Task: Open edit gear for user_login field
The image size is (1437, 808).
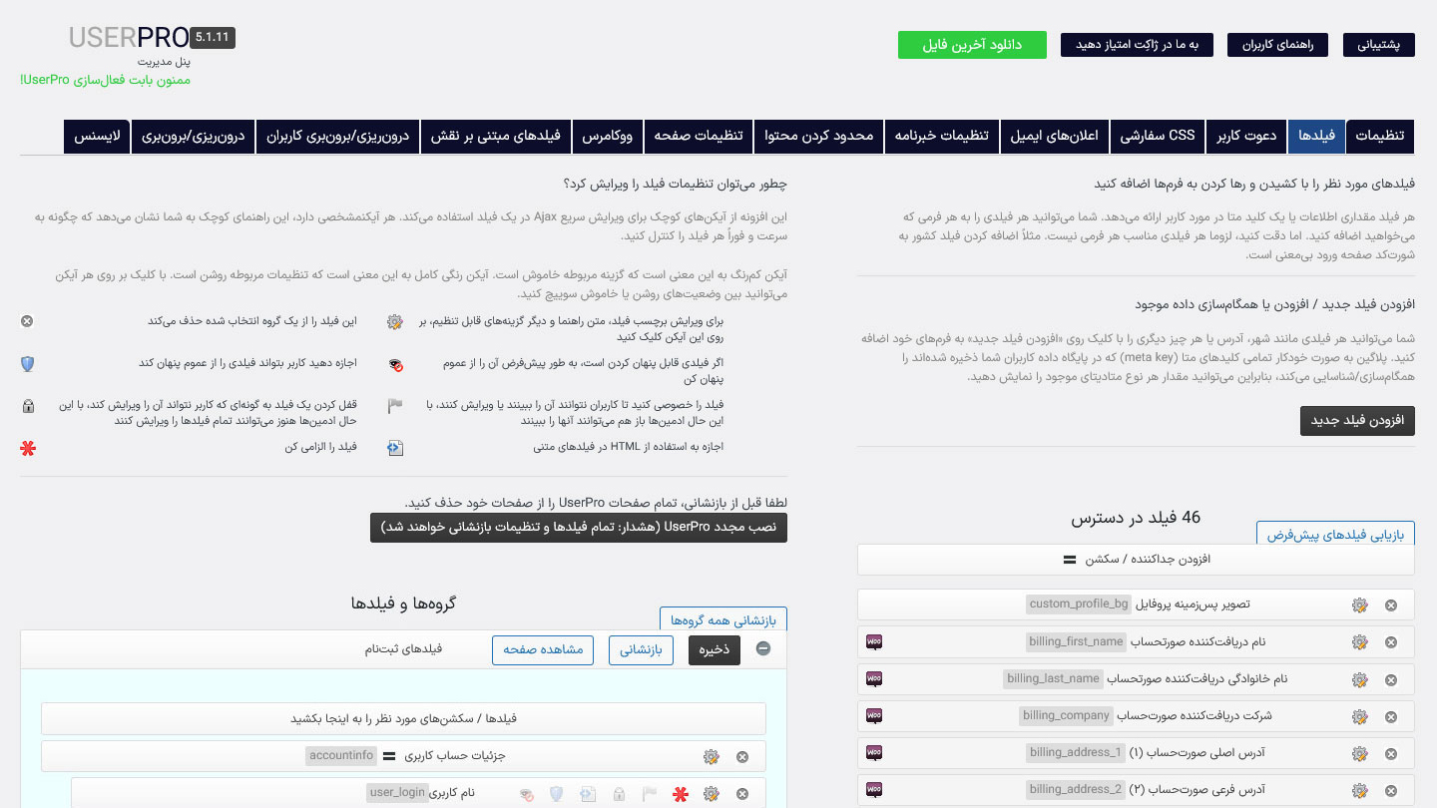Action: coord(711,794)
